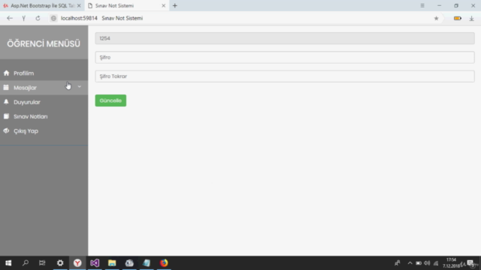481x270 pixels.
Task: Click the camera-like app icon on taskbar
Action: pos(129,263)
